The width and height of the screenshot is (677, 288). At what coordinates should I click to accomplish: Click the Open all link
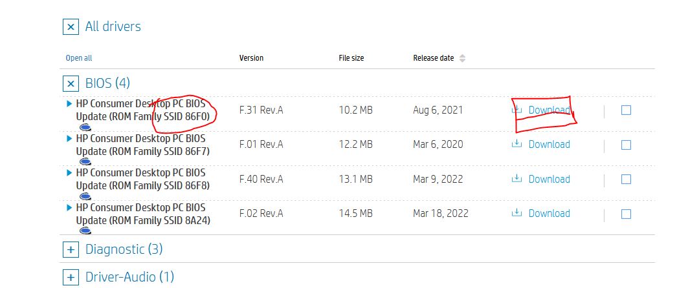tap(79, 58)
